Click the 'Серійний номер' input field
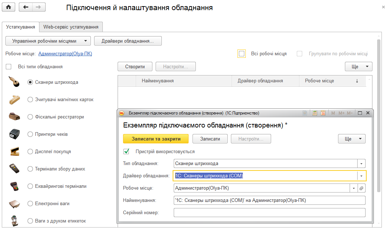The image size is (388, 229). click(270, 212)
